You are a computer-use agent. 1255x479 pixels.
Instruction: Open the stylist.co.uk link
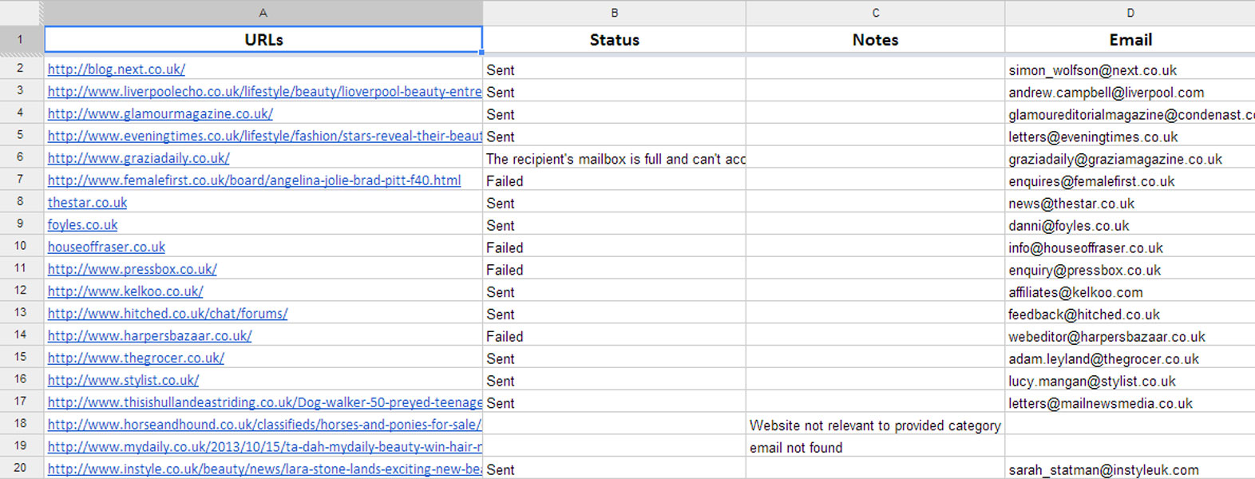[123, 381]
